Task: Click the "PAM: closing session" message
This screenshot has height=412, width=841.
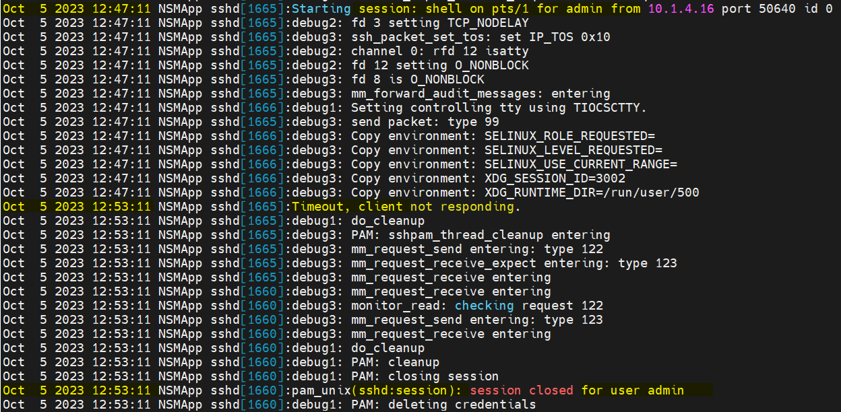Action: point(425,376)
